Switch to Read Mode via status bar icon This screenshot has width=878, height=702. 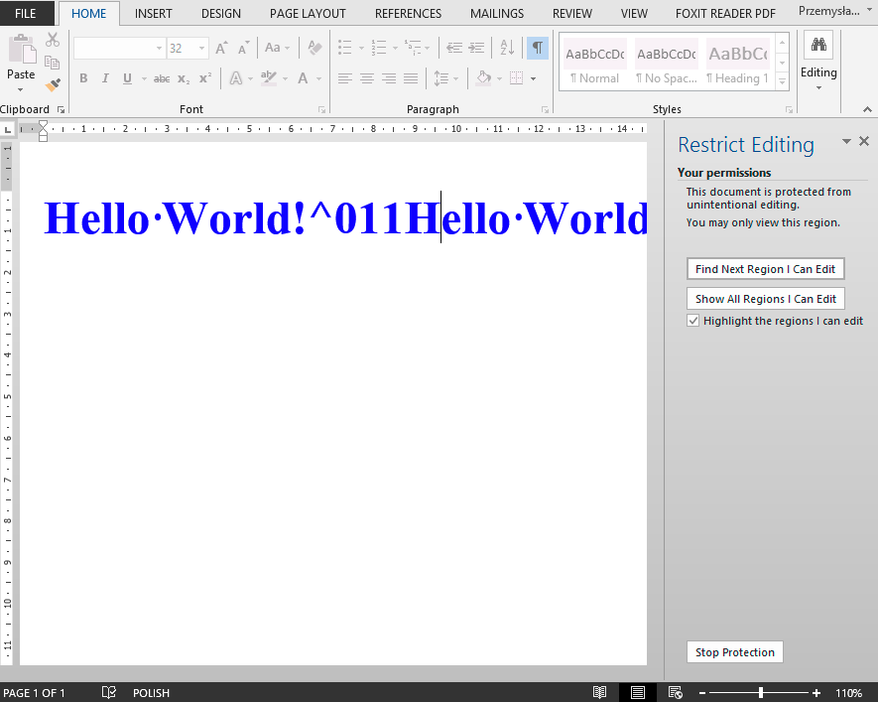point(599,692)
